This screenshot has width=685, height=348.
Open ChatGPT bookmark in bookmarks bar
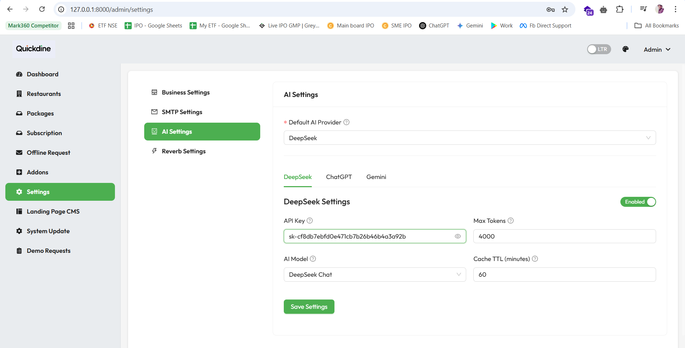(434, 26)
